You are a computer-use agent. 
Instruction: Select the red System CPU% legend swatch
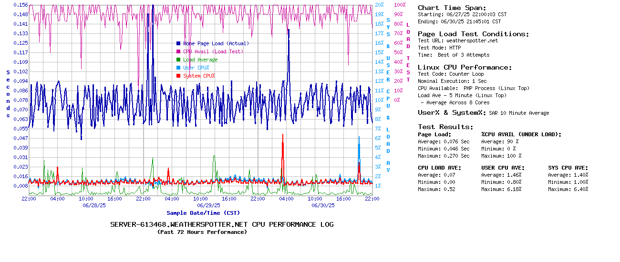point(178,76)
